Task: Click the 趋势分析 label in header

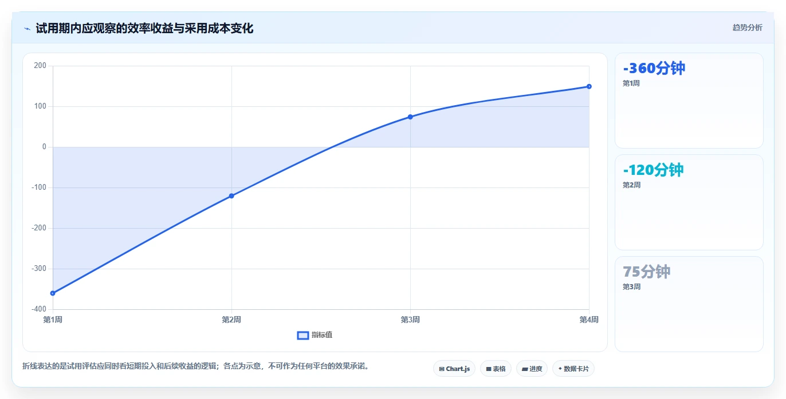Action: [x=747, y=27]
